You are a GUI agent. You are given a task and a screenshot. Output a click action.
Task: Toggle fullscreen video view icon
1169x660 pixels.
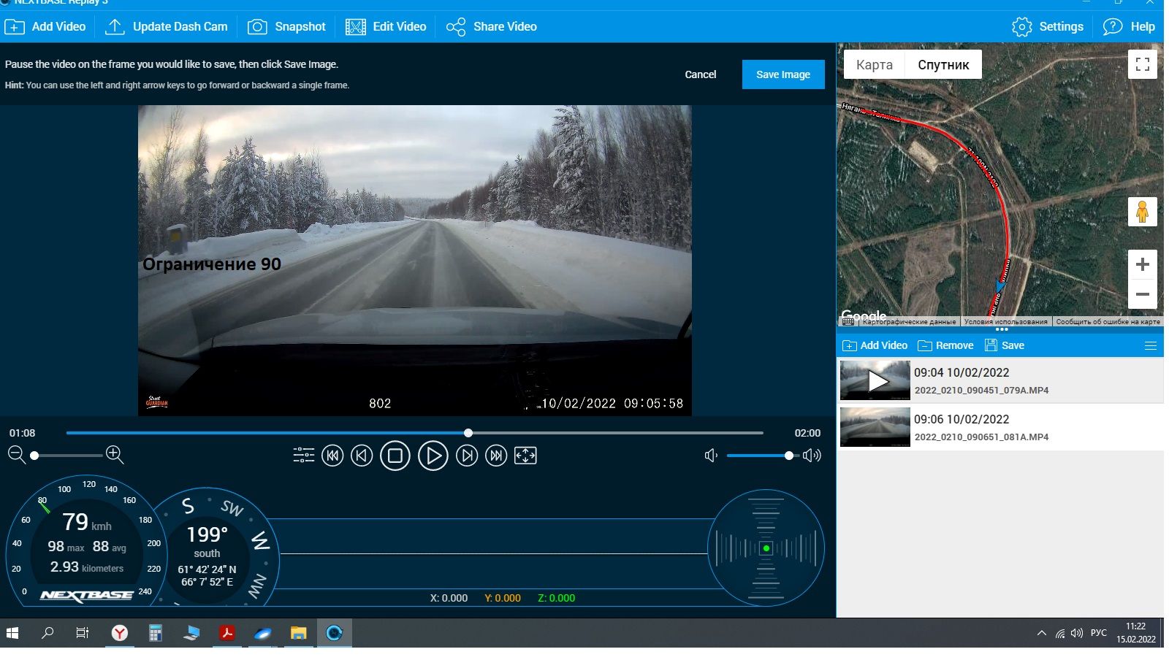525,456
